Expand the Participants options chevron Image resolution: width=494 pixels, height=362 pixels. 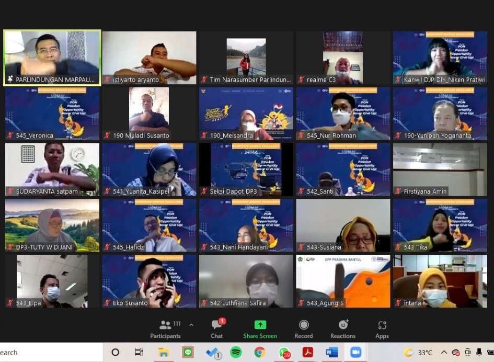coord(191,325)
